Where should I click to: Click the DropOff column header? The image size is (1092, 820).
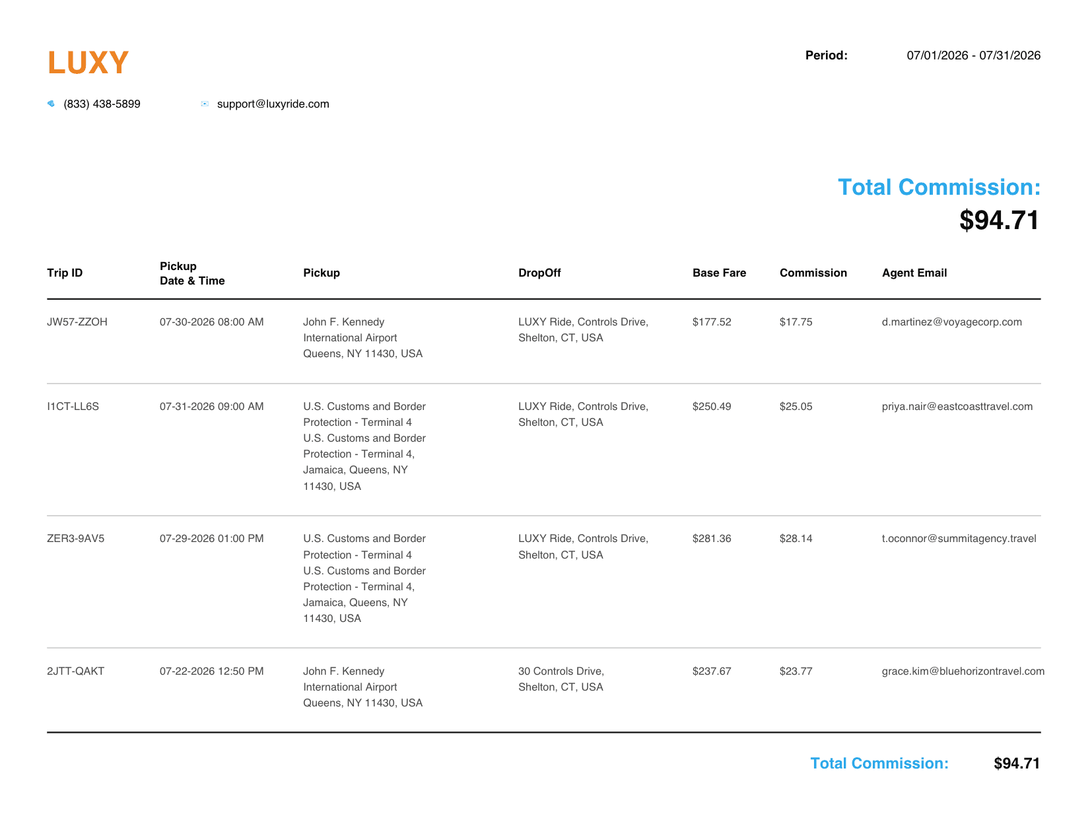pos(539,273)
